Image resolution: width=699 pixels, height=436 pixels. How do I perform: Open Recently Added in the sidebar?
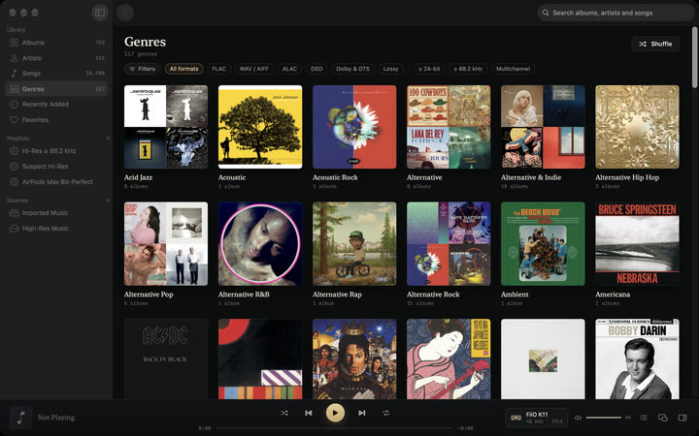(x=56, y=104)
